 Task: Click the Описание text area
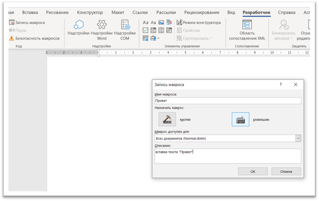[228, 156]
